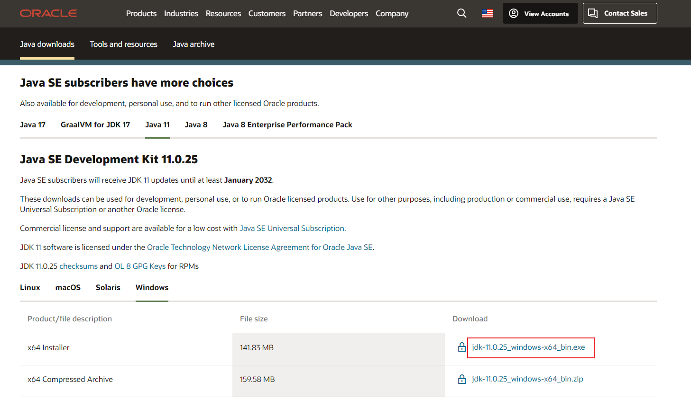Click Product/file description column header

pyautogui.click(x=70, y=319)
